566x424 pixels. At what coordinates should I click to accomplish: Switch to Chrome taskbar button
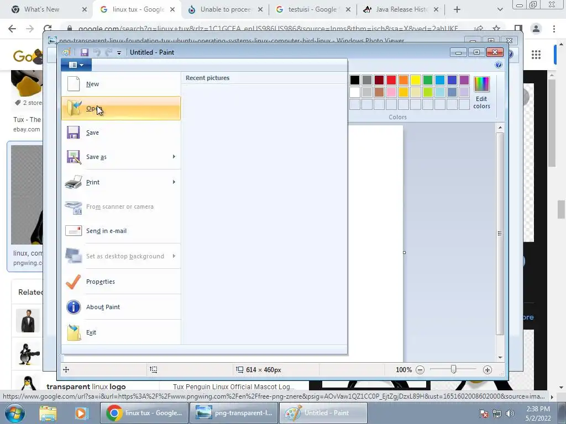click(x=145, y=413)
